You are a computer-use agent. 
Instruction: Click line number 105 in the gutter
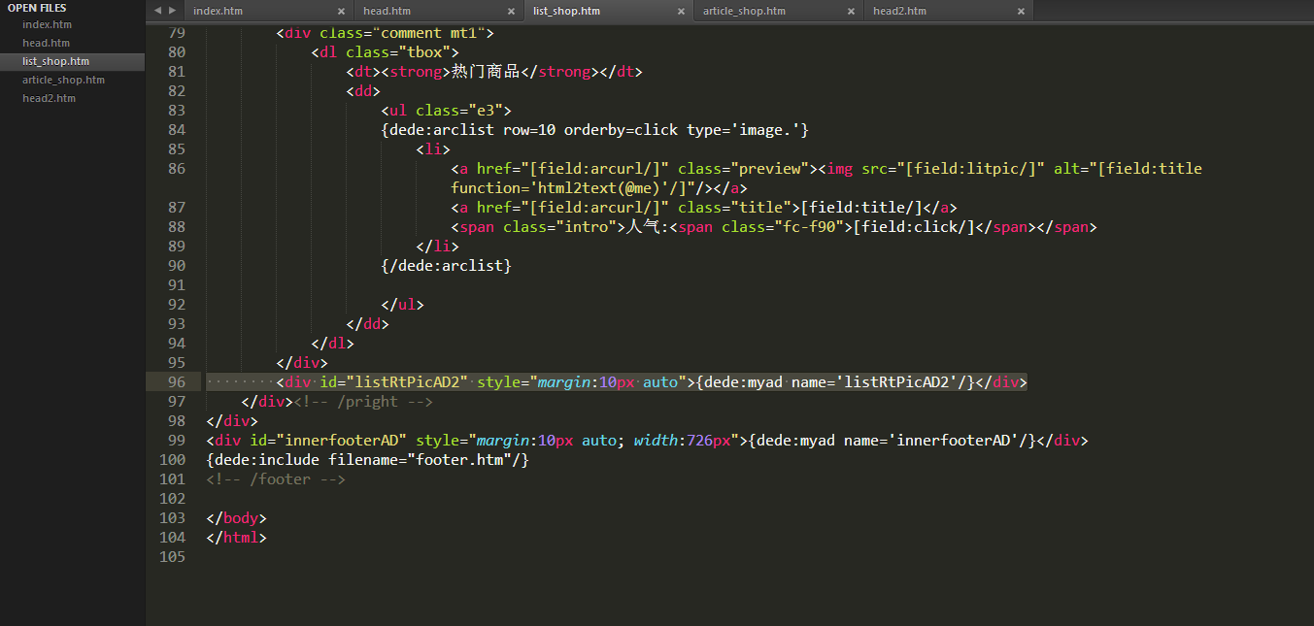click(x=171, y=557)
